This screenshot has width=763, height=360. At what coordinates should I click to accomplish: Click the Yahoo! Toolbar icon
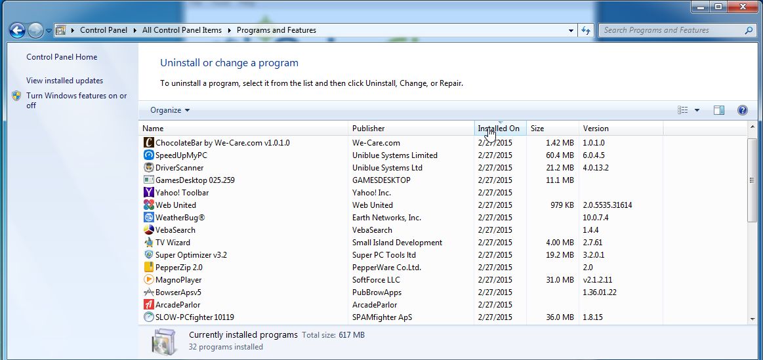coord(149,193)
